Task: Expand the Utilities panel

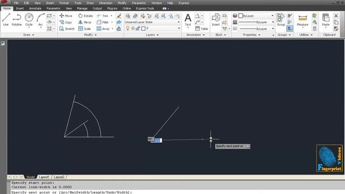Action: (306, 34)
